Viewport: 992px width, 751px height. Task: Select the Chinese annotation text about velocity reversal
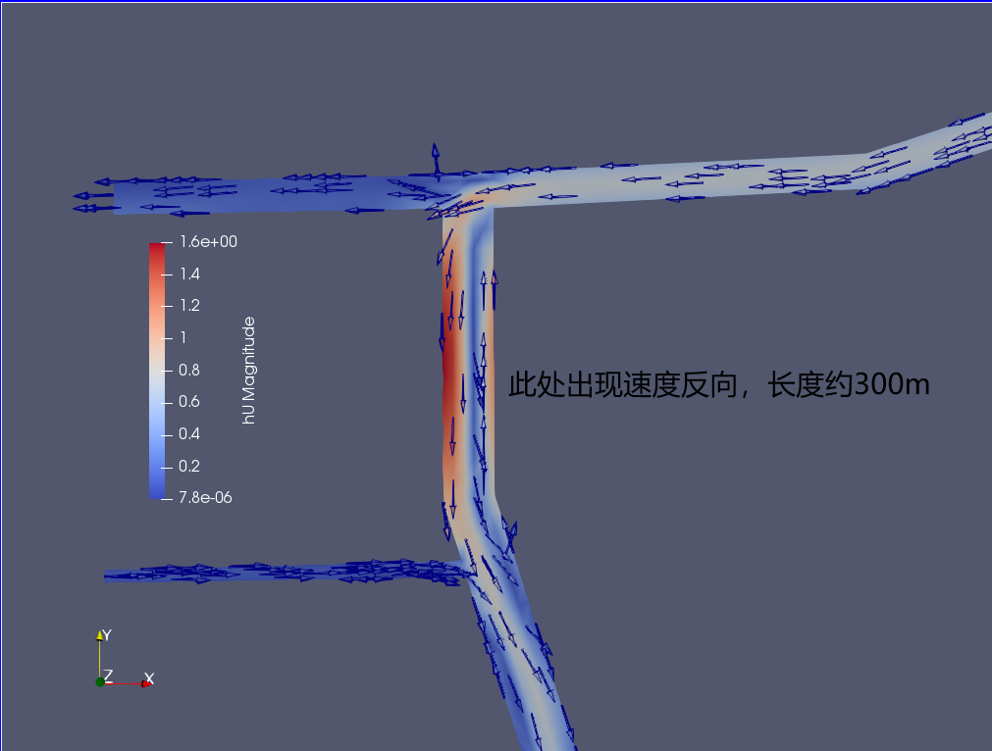[x=718, y=385]
